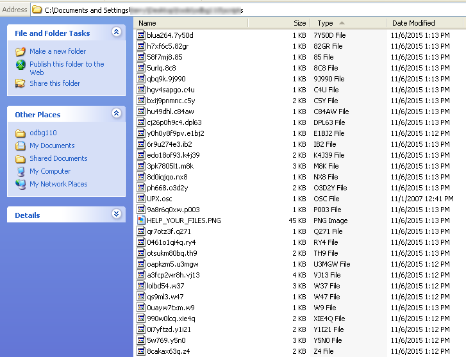Screen dimensions: 466x357
Task: Open the Make a new folder link
Action: [58, 51]
